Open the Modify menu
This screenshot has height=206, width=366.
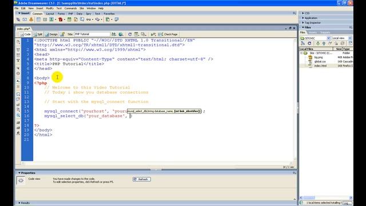(x=50, y=8)
